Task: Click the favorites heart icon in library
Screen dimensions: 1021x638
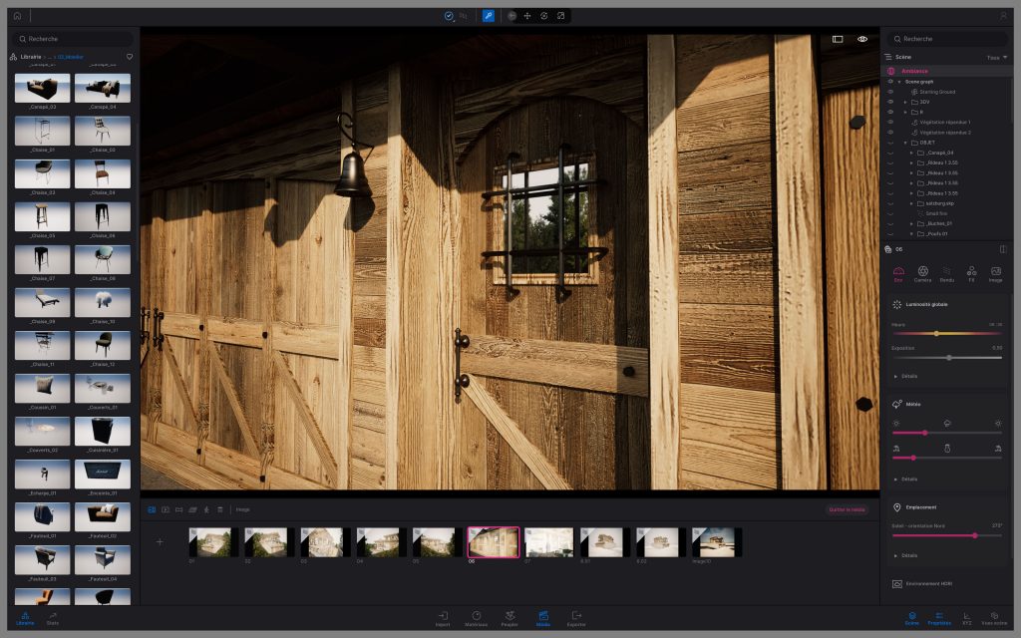Action: tap(130, 57)
